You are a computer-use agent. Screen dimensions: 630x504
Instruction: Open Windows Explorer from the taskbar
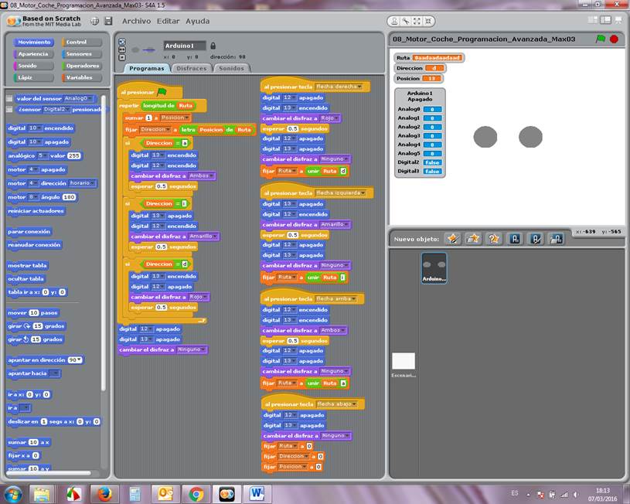point(42,494)
